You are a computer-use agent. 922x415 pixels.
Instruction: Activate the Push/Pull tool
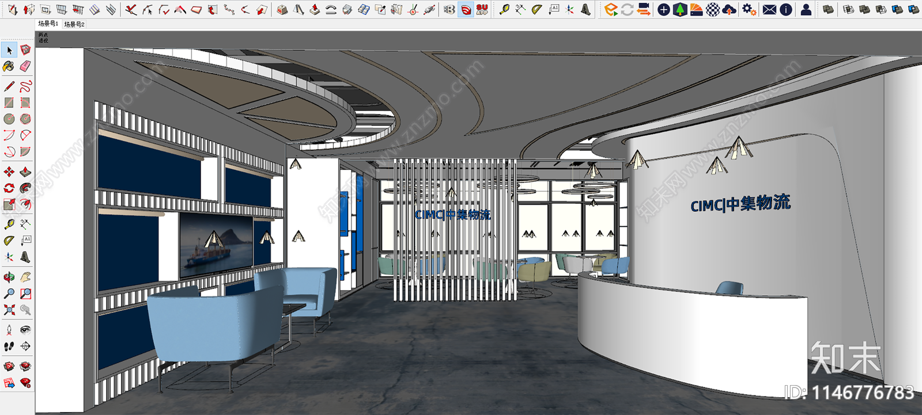pos(25,172)
